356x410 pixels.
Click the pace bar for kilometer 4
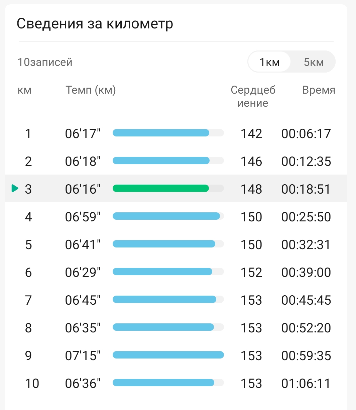click(x=166, y=216)
